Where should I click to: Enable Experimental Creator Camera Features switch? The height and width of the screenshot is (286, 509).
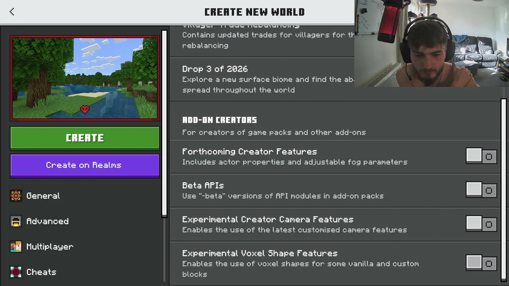tap(481, 224)
